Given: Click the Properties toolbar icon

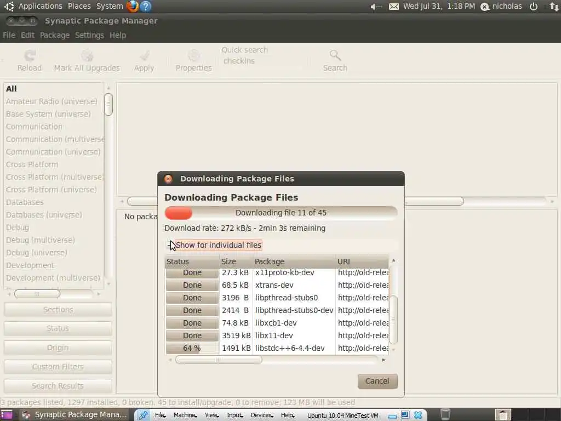Looking at the screenshot, I should 194,55.
